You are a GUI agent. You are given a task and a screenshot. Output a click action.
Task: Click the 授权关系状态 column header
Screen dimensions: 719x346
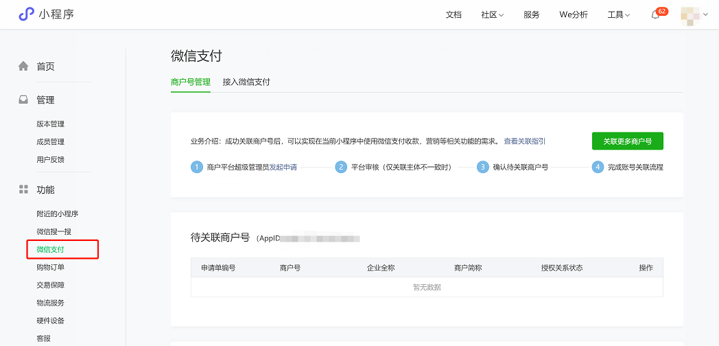click(562, 268)
